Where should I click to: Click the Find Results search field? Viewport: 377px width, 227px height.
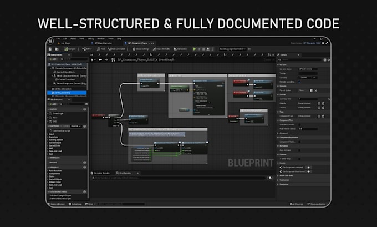coord(179,178)
